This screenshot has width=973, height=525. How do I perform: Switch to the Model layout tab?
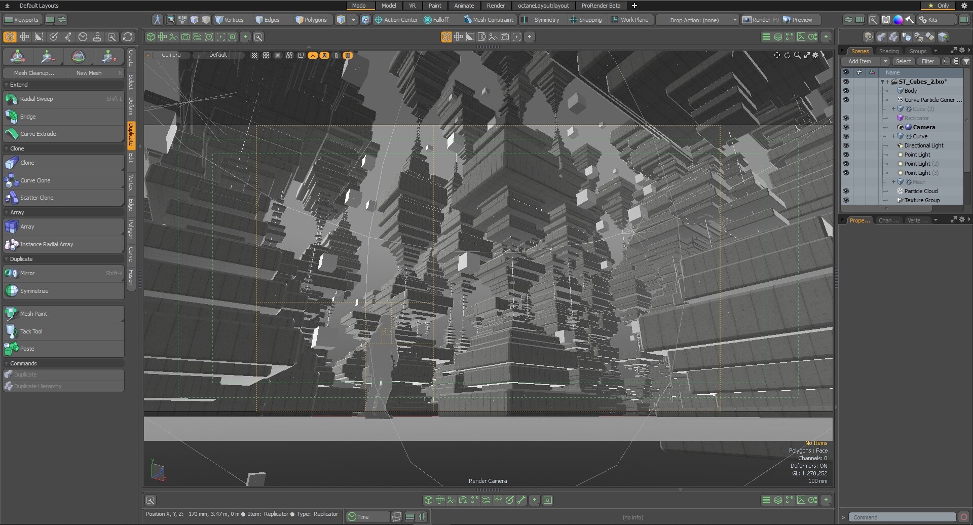[389, 6]
